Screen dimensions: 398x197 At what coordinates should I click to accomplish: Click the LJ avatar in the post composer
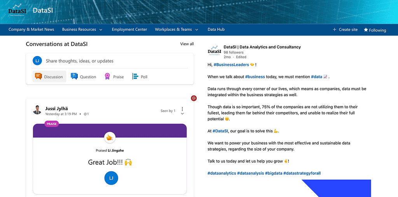pyautogui.click(x=37, y=61)
